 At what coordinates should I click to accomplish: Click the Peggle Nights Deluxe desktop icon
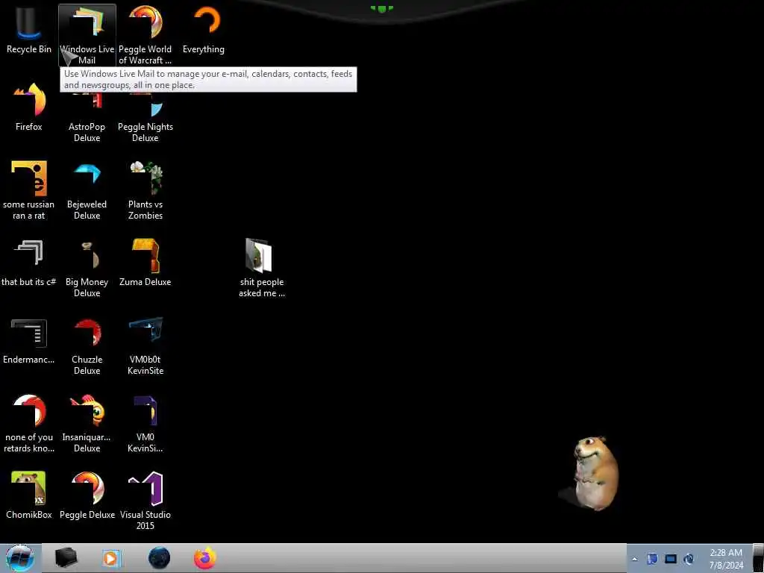(x=145, y=118)
